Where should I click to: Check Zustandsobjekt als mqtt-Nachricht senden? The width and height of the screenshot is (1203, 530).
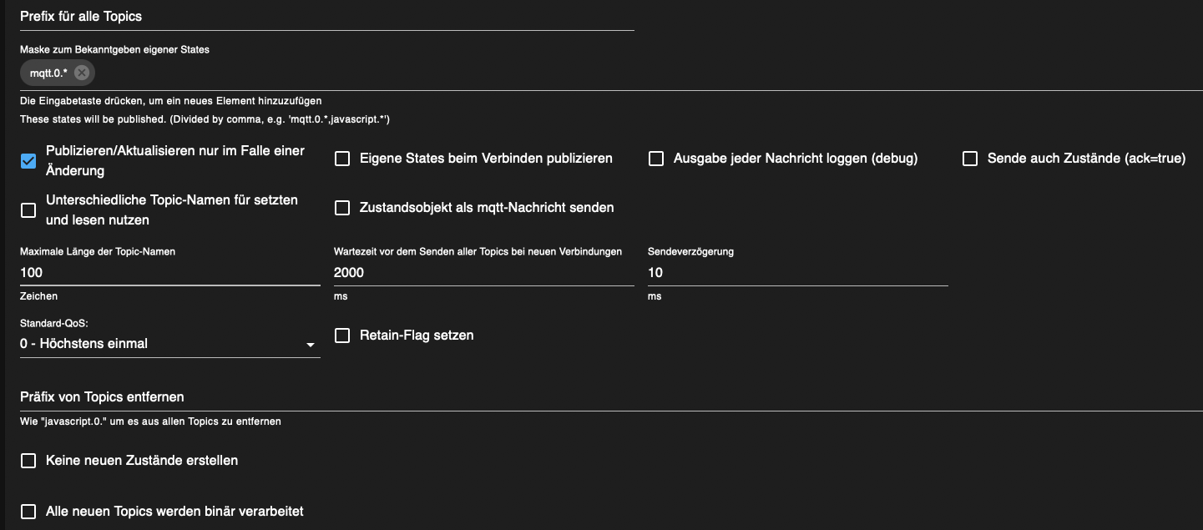point(342,208)
